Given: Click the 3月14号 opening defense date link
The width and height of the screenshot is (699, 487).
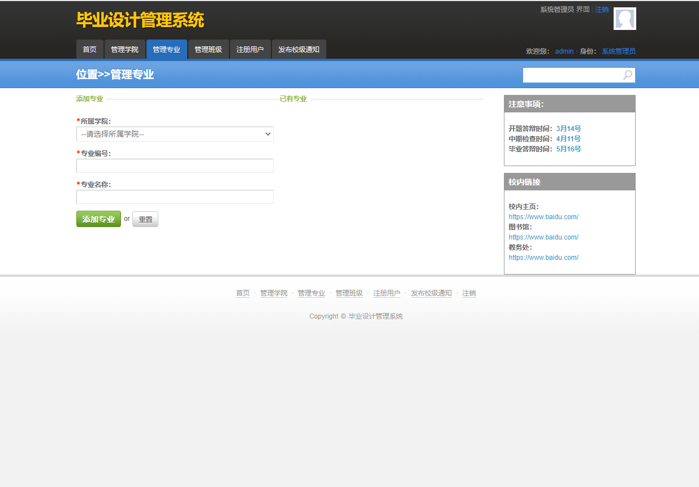Looking at the screenshot, I should click(x=568, y=128).
